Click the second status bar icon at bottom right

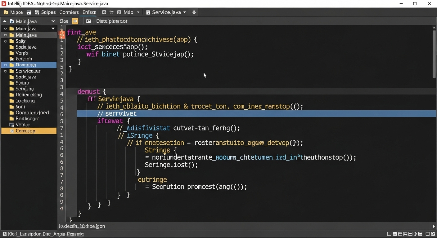pos(395,234)
